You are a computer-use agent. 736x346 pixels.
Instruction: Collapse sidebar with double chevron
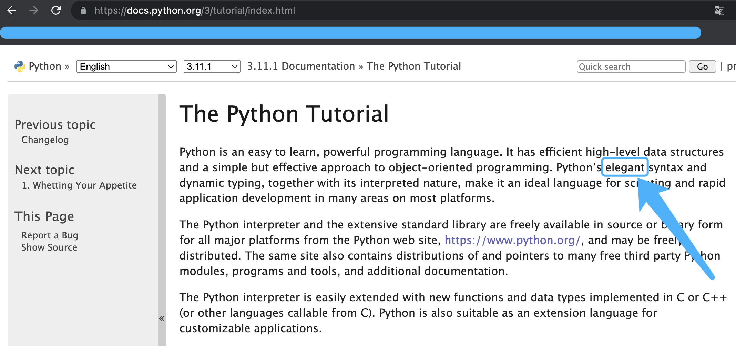(162, 318)
